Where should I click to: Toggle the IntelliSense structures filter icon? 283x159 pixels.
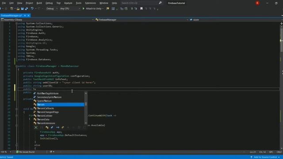point(52,128)
